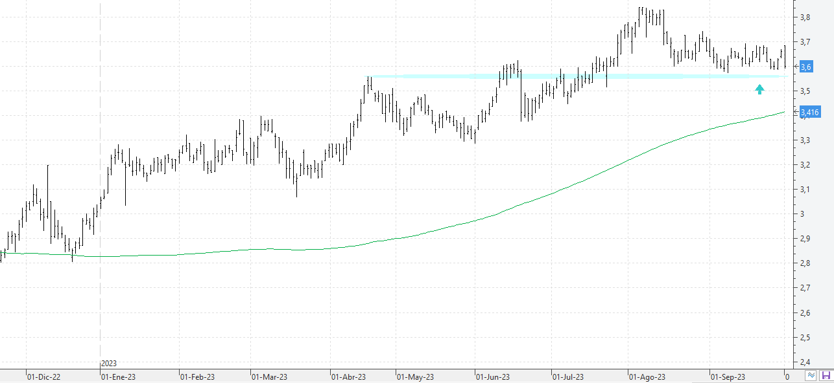Click the 01-Abr-23 date label
This screenshot has height=383, width=834.
(349, 376)
